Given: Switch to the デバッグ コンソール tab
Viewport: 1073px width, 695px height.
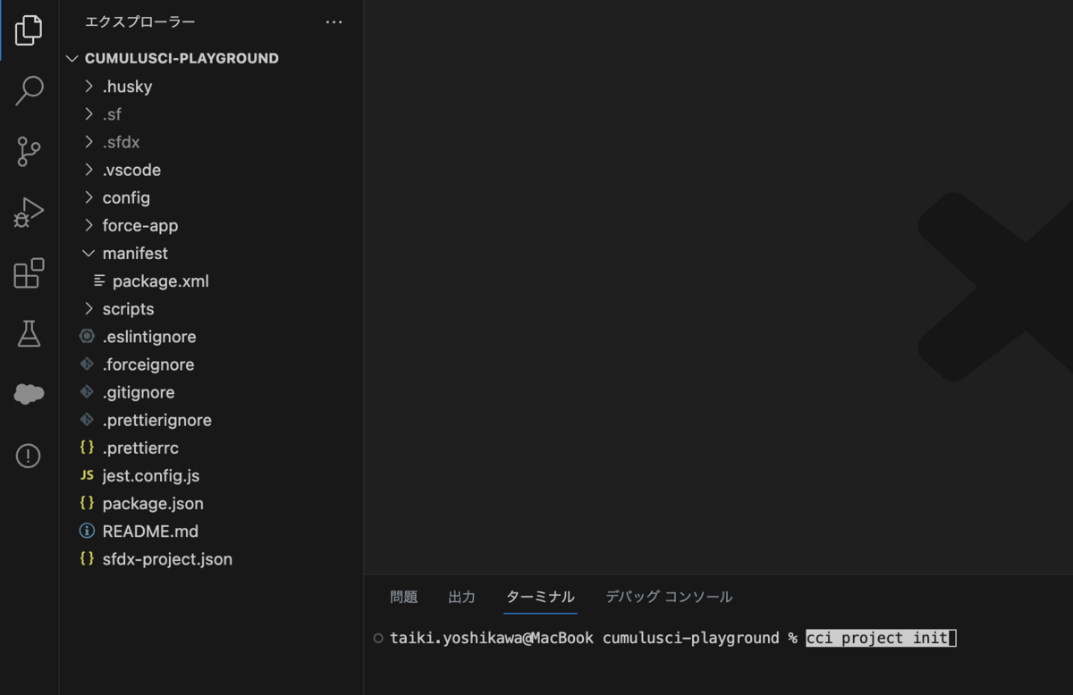Looking at the screenshot, I should [x=669, y=597].
